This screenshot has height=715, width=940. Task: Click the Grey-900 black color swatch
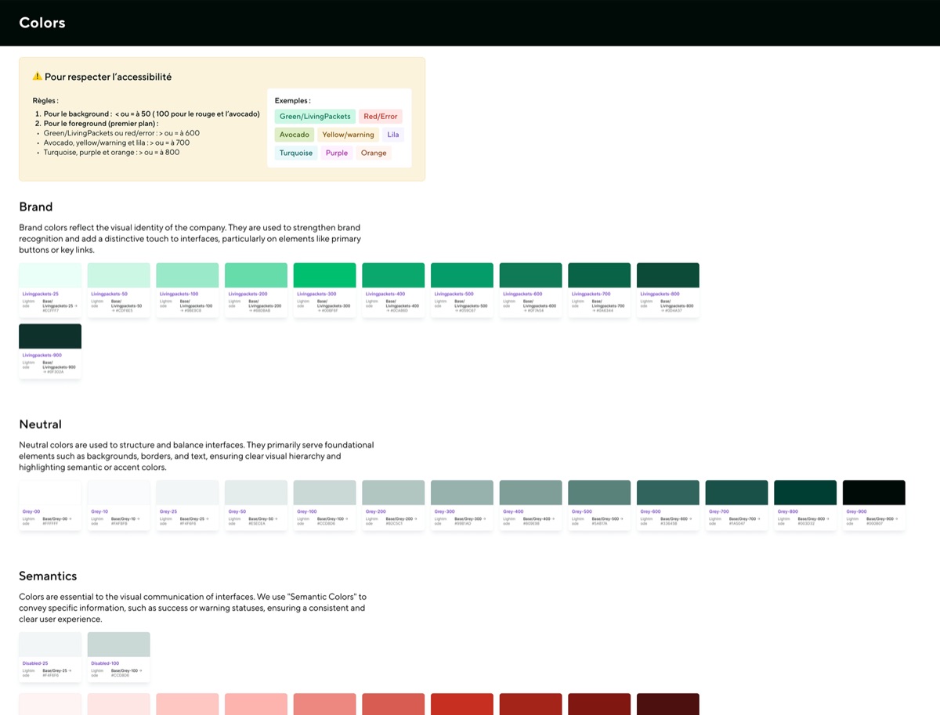[x=874, y=493]
